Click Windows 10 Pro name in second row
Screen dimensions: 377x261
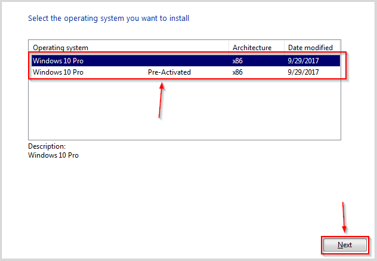(58, 72)
